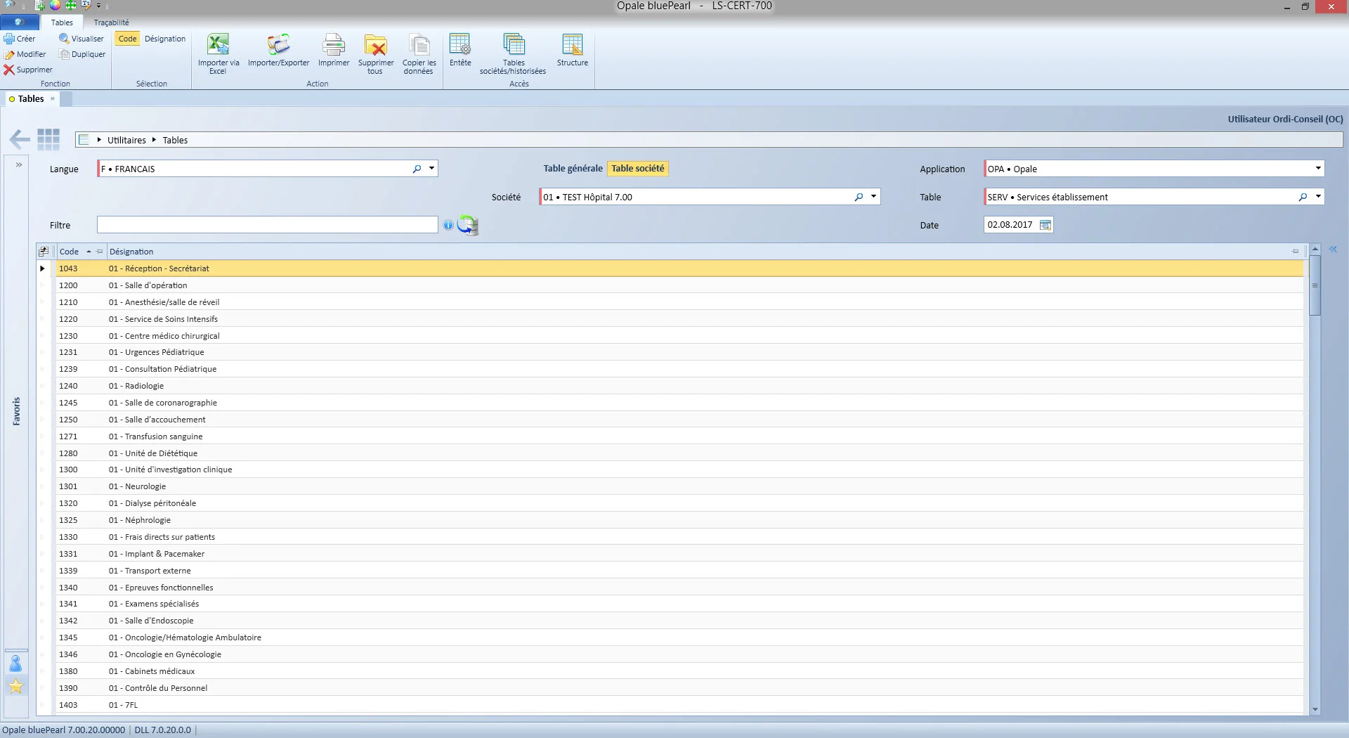Screen dimensions: 1349x738
Task: Click scrollbar up arrow
Action: (x=1315, y=249)
